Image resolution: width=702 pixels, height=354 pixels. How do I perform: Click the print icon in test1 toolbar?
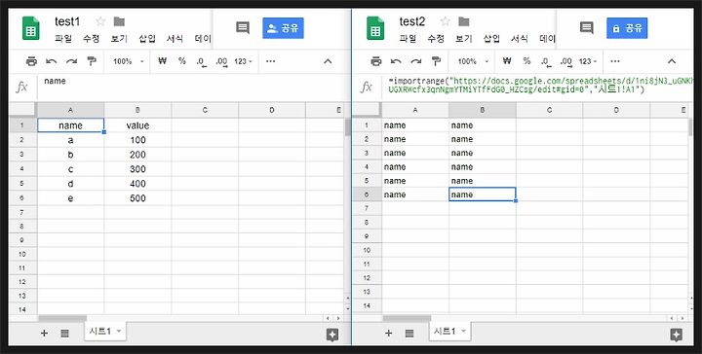[x=31, y=61]
